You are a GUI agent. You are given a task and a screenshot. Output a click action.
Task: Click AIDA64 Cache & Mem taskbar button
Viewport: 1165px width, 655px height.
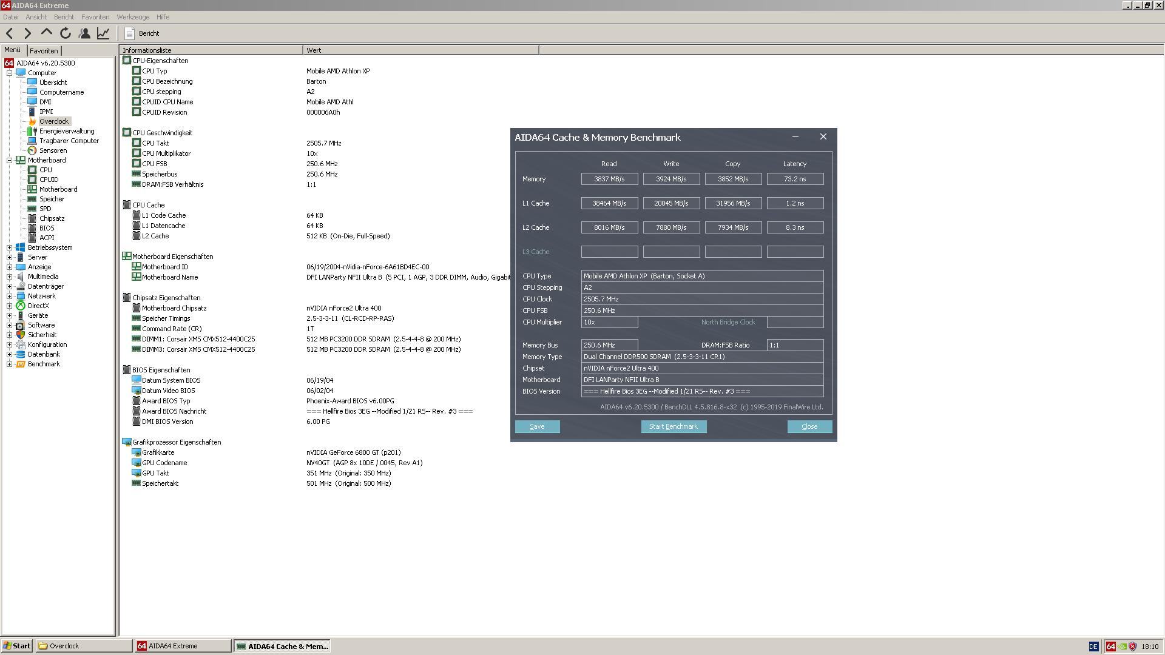click(284, 645)
